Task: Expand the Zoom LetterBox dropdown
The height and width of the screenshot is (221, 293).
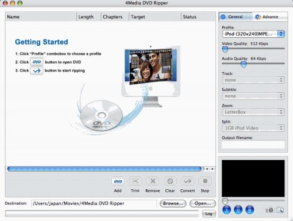Action: 253,112
